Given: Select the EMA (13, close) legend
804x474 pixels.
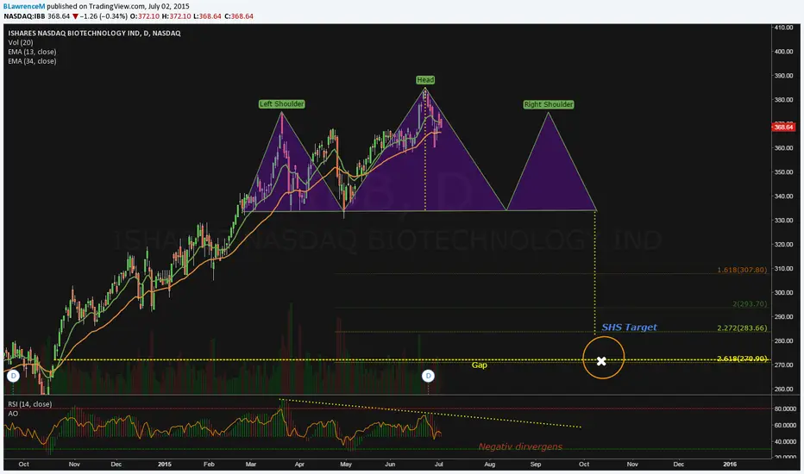Looking at the screenshot, I should [32, 52].
